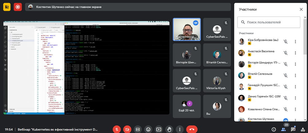Open the activities icon at bottom right

click(303, 130)
